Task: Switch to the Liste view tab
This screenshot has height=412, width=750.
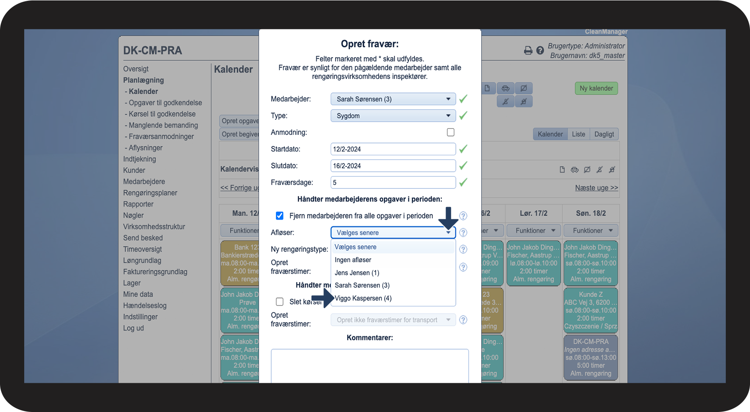Action: pyautogui.click(x=579, y=134)
